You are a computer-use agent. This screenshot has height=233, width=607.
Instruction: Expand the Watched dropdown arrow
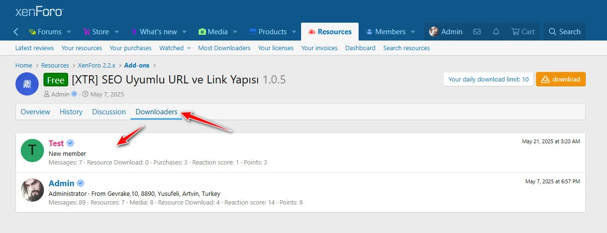189,48
